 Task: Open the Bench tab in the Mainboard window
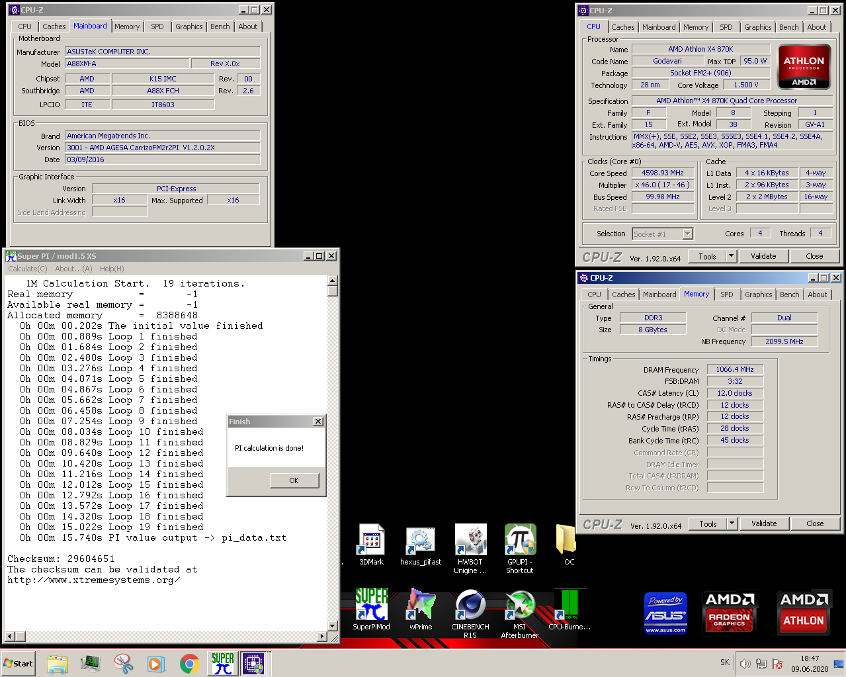pos(220,26)
